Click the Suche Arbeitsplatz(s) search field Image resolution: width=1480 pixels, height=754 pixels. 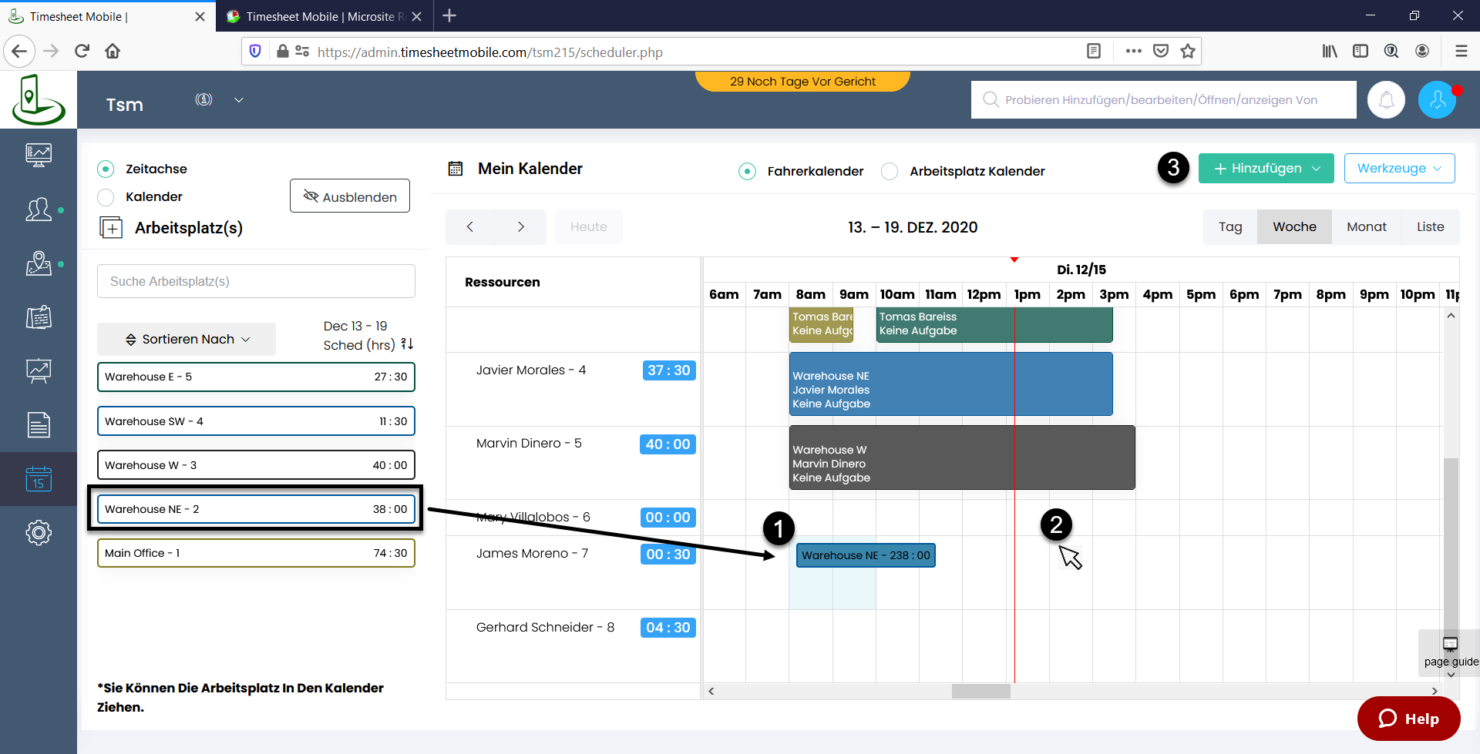coord(256,282)
